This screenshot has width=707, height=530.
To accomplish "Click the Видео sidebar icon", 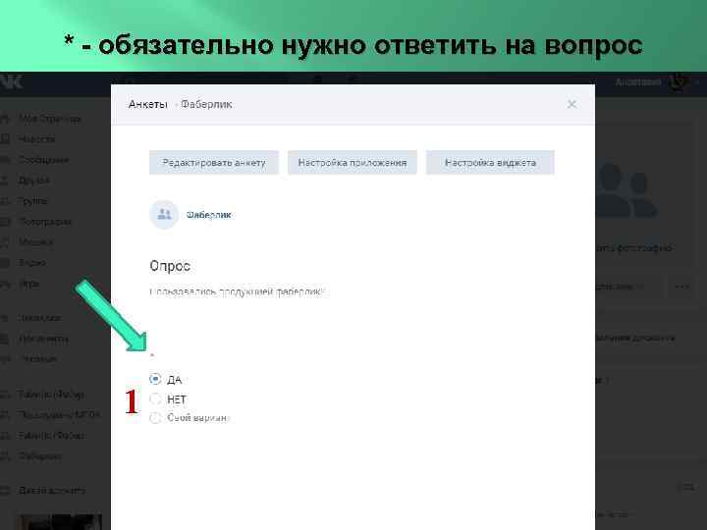I will (5, 263).
